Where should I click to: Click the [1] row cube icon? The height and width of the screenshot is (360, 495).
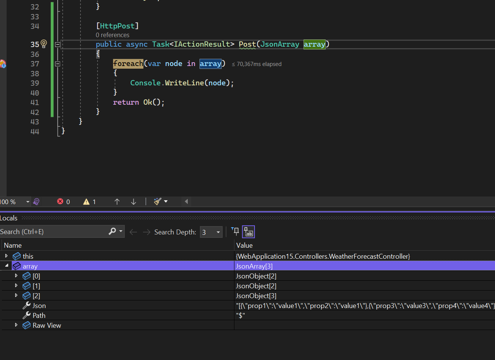[x=27, y=286]
